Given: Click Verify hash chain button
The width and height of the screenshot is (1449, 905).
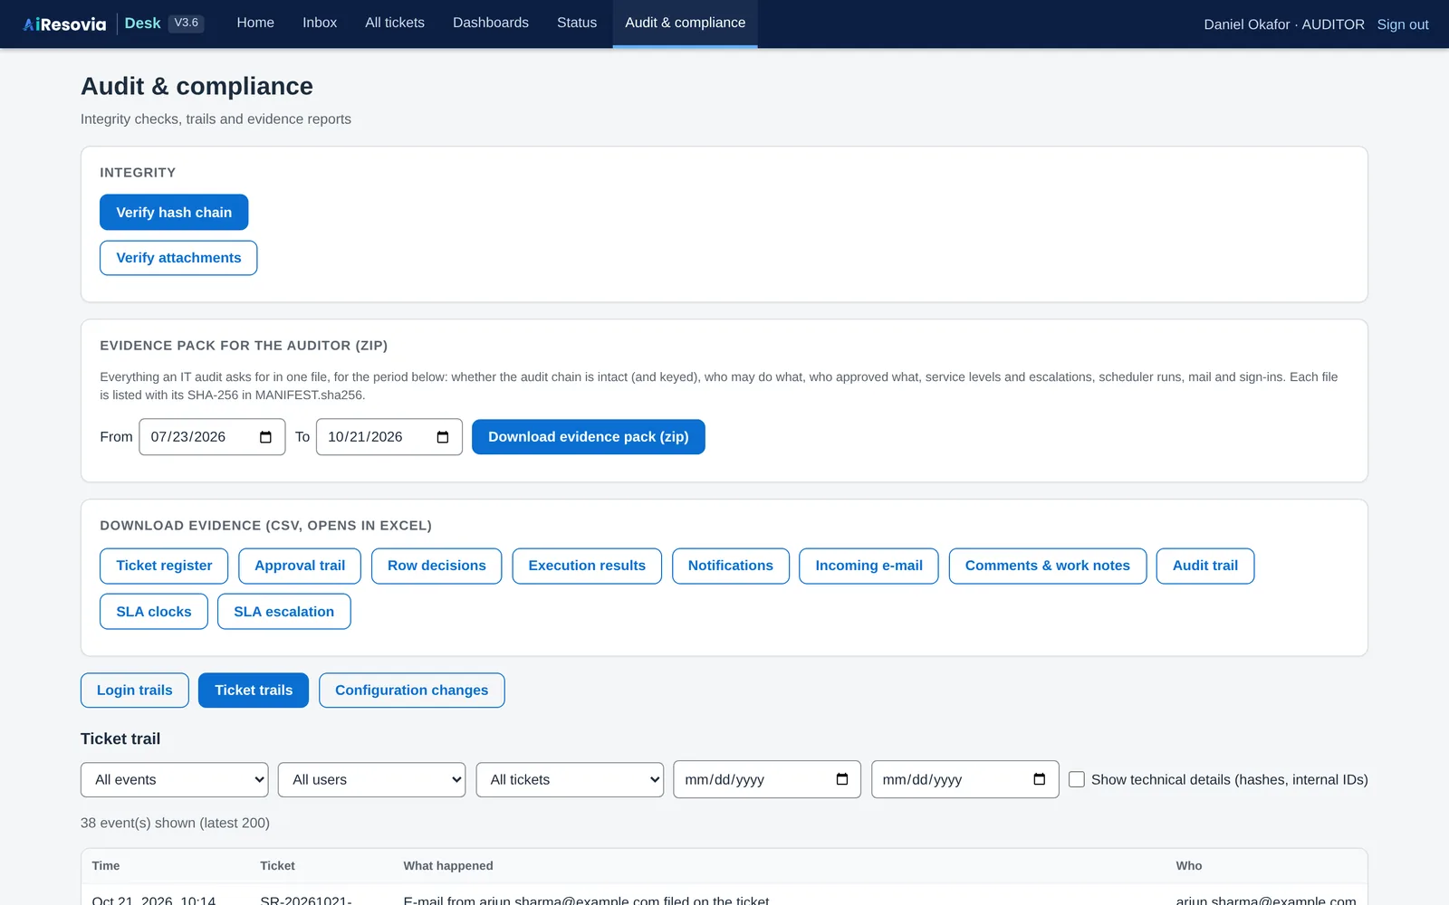Looking at the screenshot, I should pos(174,213).
